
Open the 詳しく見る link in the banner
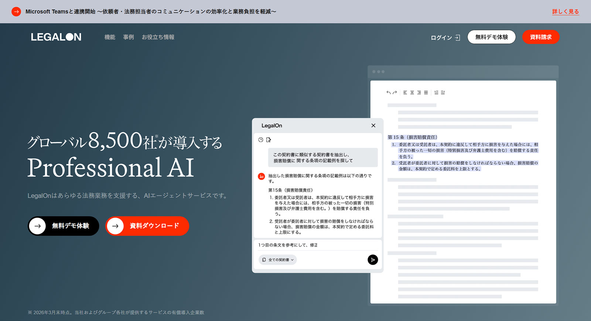pyautogui.click(x=566, y=12)
